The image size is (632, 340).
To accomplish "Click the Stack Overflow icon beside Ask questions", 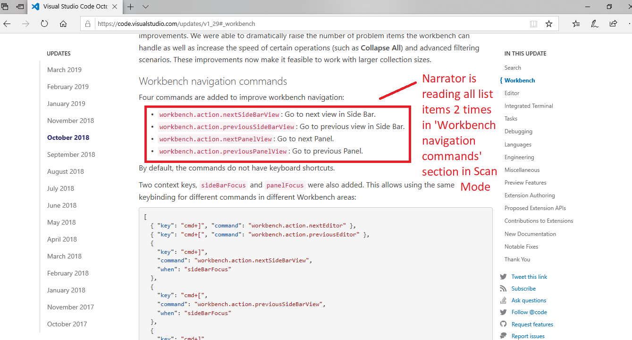I will [503, 300].
